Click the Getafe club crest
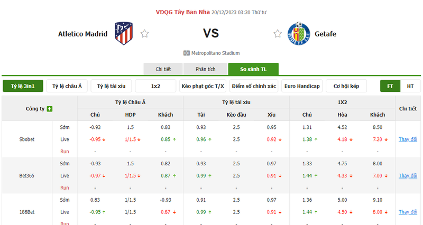The image size is (423, 225). [x=299, y=33]
